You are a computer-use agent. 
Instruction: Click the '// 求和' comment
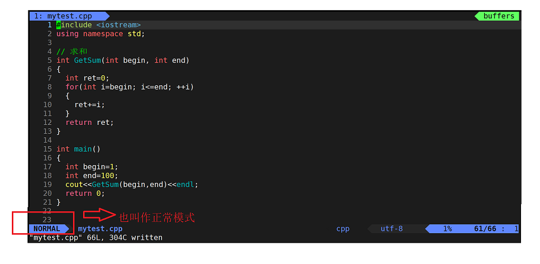click(72, 51)
